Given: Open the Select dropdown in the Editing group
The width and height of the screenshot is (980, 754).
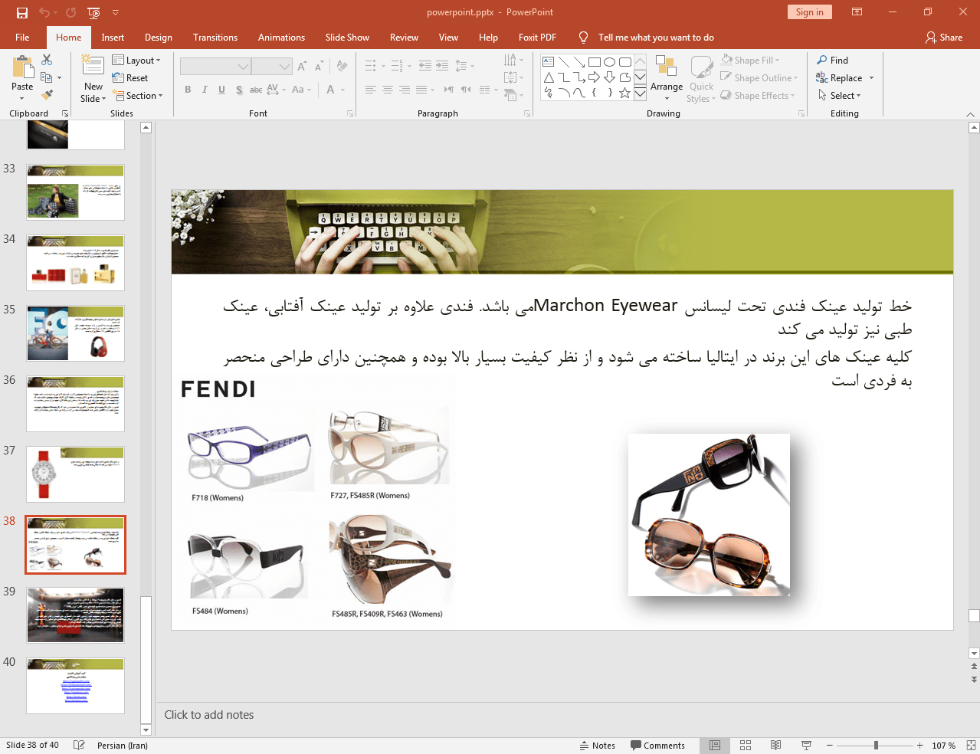Looking at the screenshot, I should pyautogui.click(x=840, y=96).
